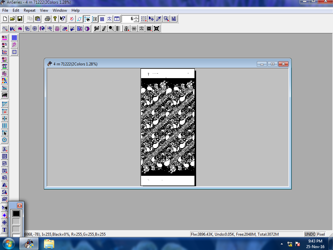The height and width of the screenshot is (250, 333).
Task: Click the three vertical blue lines icon
Action: click(x=5, y=126)
